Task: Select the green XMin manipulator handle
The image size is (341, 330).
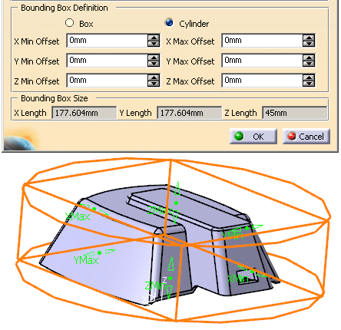Action: coord(252,272)
